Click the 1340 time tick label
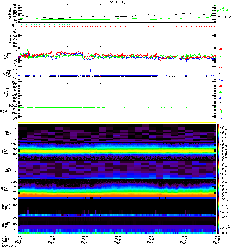Viewport: 234px width, 250px height. tap(183, 243)
